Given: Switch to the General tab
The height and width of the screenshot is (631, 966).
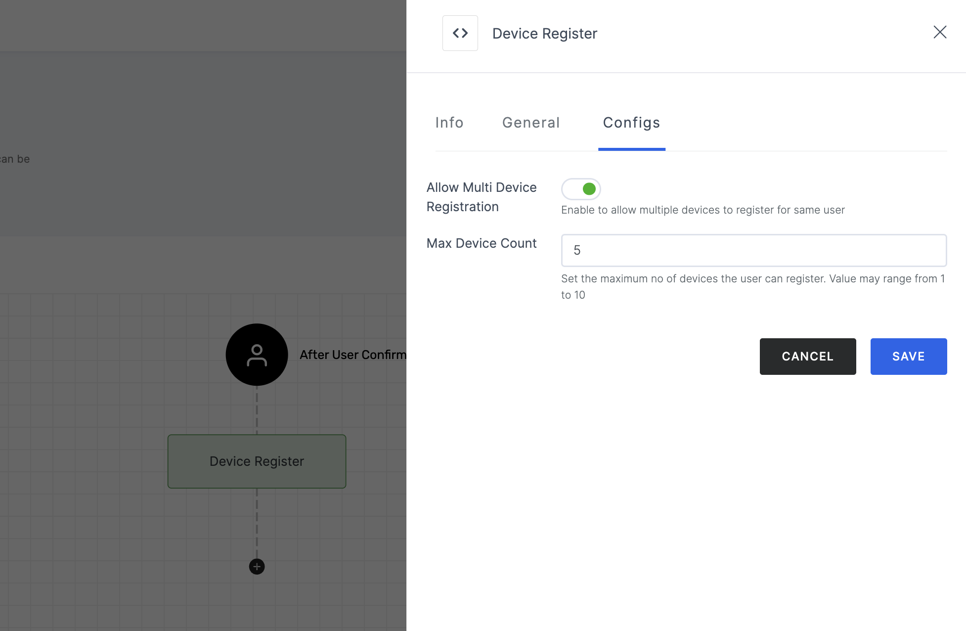Looking at the screenshot, I should pyautogui.click(x=531, y=123).
